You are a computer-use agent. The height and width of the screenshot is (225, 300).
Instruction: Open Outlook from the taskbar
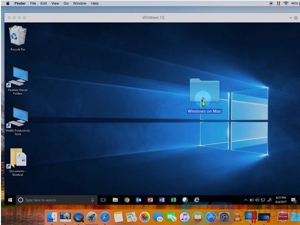[138, 200]
